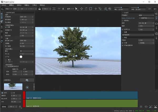Screen dimensions: 158x112
Task: Click the walk mode person icon
Action: tap(63, 9)
